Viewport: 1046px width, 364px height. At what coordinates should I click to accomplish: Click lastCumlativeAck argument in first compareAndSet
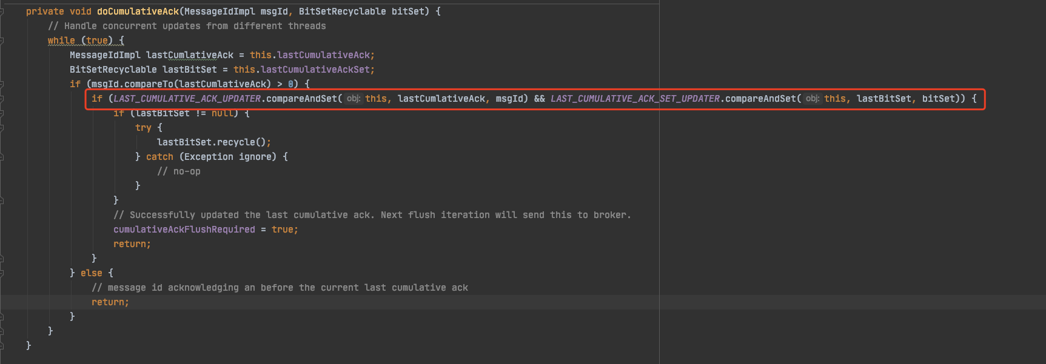441,99
